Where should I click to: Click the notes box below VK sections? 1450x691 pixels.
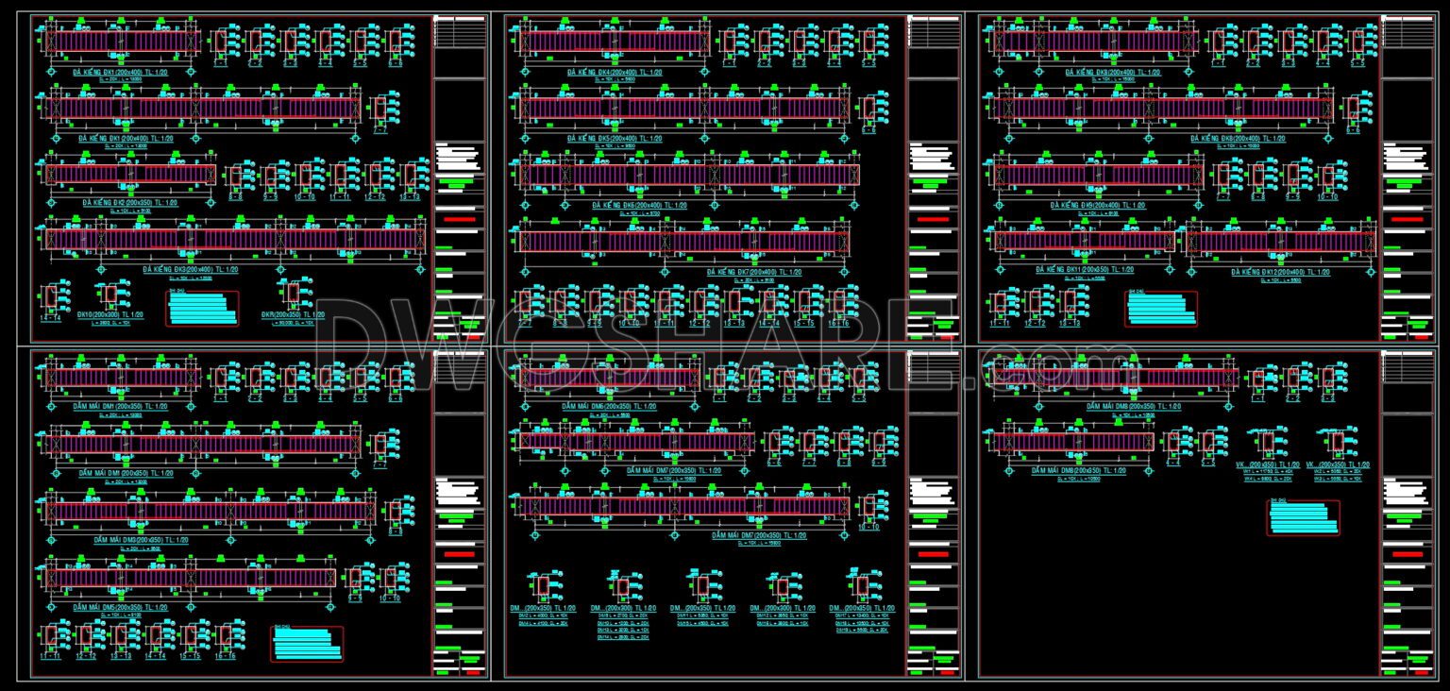(x=1303, y=518)
